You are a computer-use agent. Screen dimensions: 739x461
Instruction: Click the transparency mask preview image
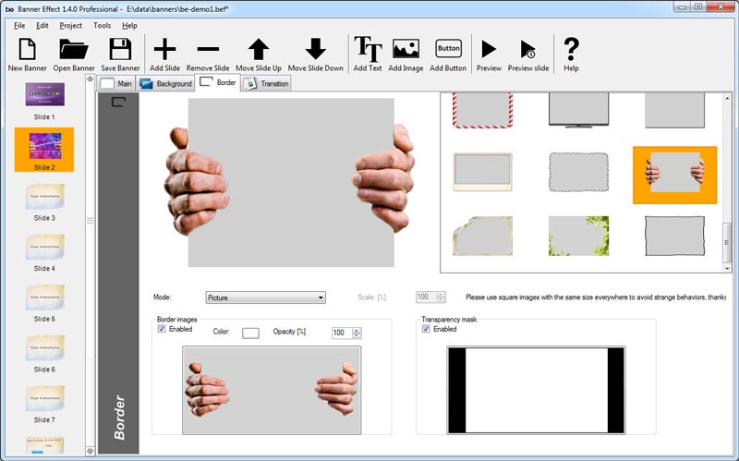(536, 389)
